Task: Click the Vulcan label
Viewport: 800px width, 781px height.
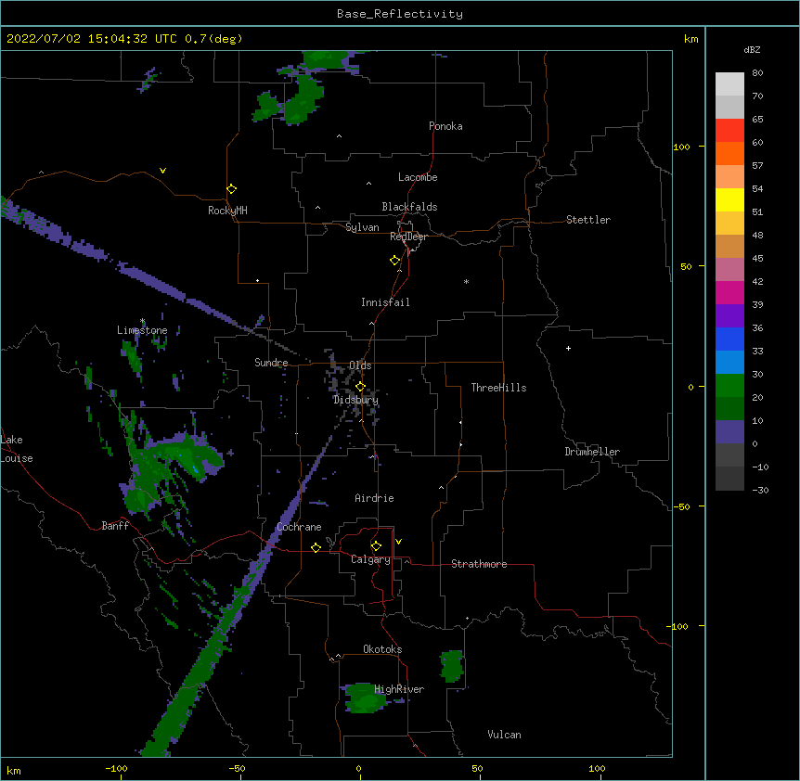Action: click(x=504, y=735)
